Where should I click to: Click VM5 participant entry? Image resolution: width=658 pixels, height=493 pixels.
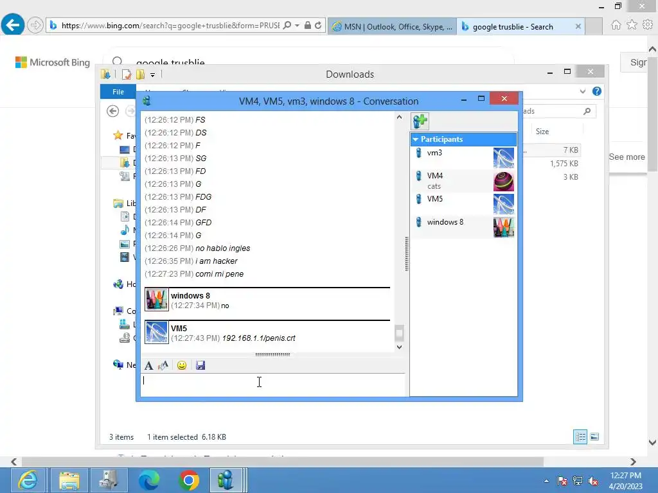click(464, 204)
